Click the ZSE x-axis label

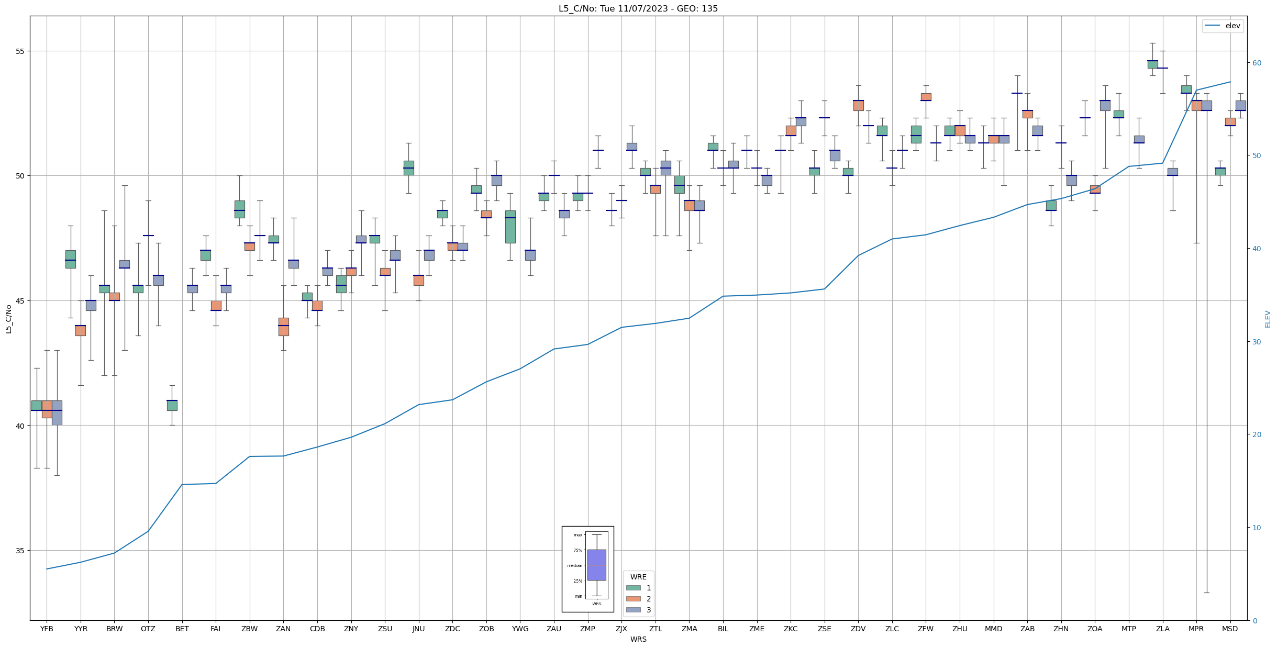pos(825,629)
